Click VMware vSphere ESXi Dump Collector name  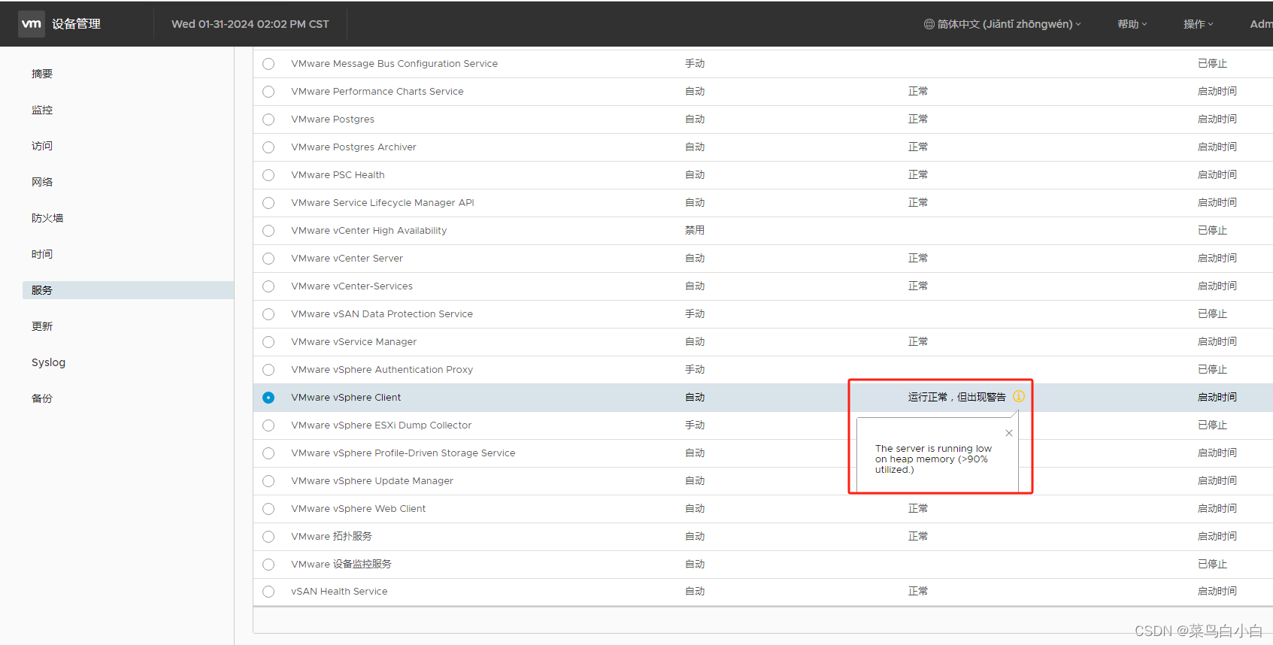[x=381, y=425]
